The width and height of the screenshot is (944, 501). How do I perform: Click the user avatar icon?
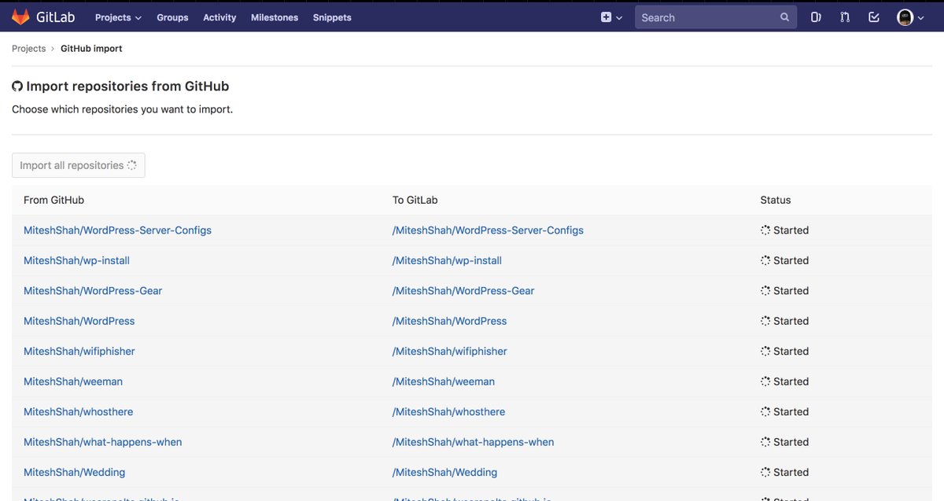pos(905,17)
